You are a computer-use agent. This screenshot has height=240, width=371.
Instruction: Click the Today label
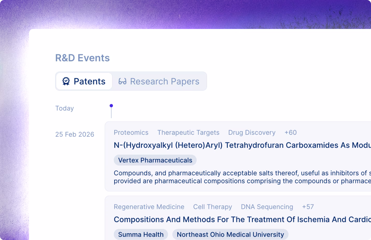pos(65,108)
